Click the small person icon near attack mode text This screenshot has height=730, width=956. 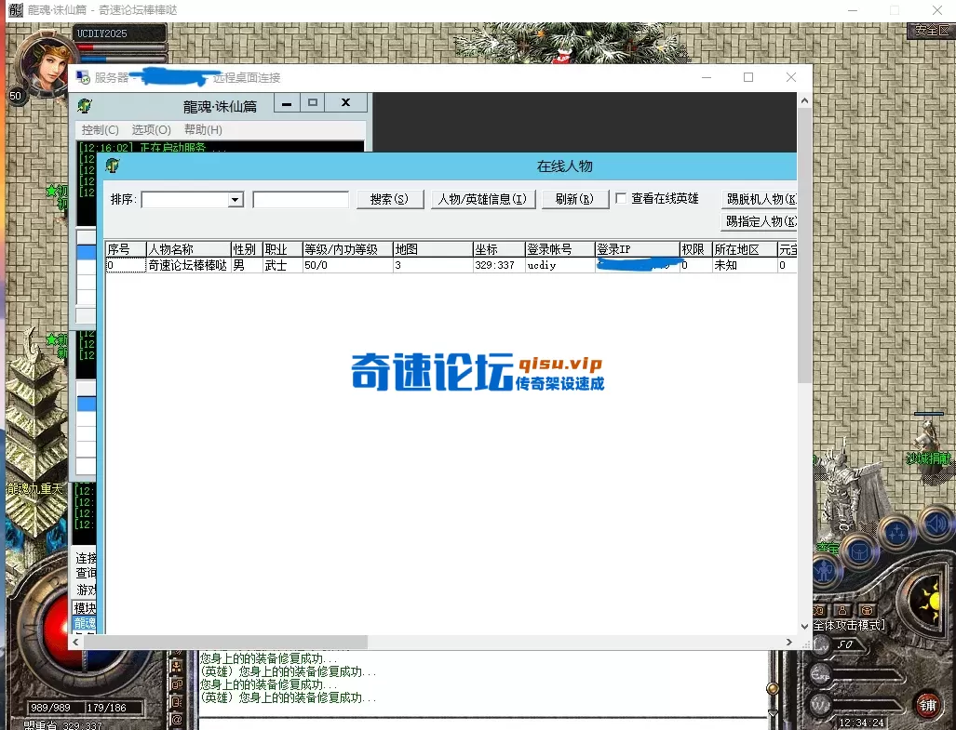(x=842, y=611)
